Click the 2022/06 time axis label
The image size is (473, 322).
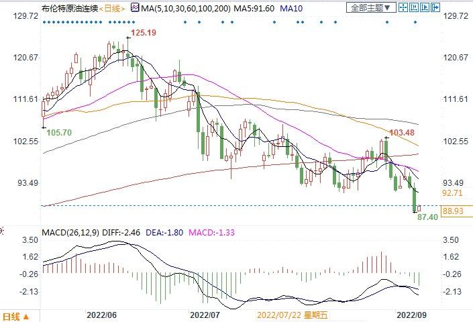[102, 315]
